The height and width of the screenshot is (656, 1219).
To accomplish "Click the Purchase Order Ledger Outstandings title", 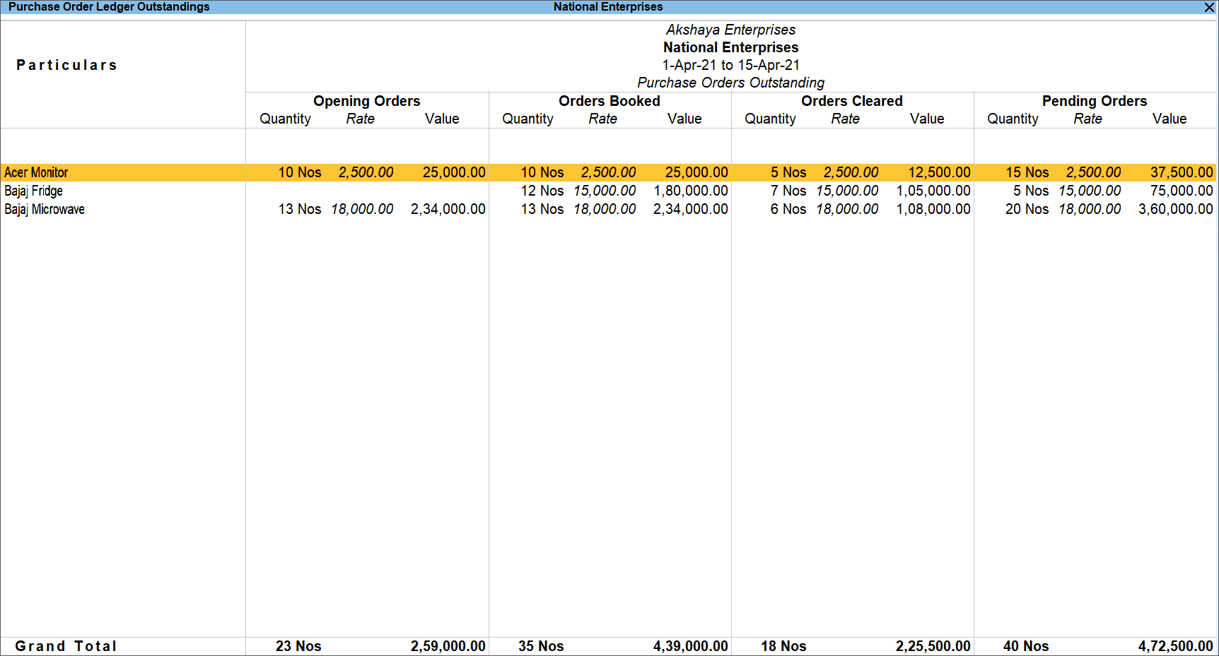I will coord(109,7).
